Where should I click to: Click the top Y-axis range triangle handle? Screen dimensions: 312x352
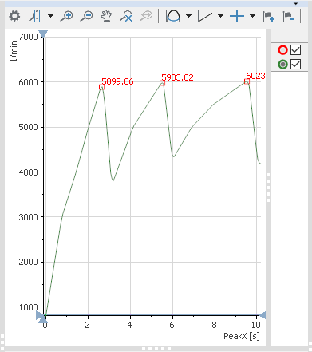click(x=43, y=34)
